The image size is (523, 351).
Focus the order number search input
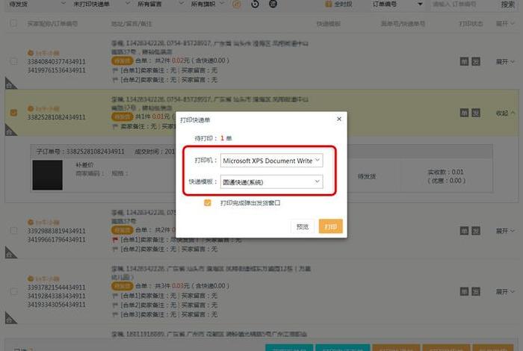coord(463,4)
